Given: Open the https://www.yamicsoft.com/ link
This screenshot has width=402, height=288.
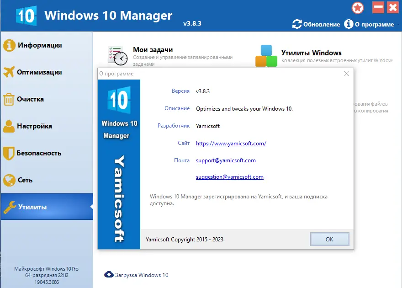Looking at the screenshot, I should pyautogui.click(x=231, y=144).
